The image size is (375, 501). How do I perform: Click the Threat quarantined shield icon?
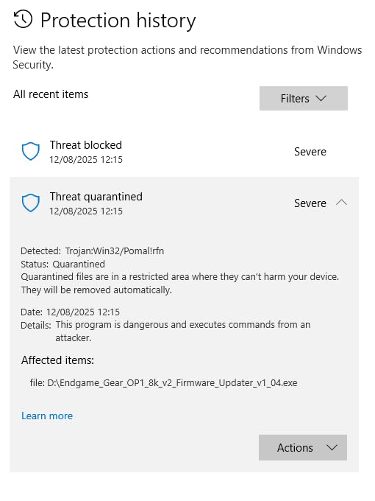[x=31, y=203]
